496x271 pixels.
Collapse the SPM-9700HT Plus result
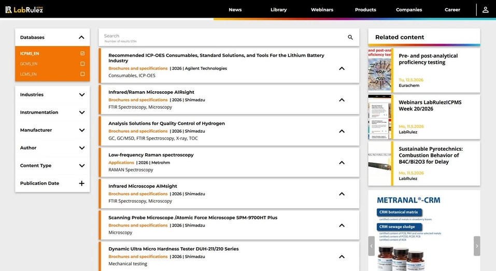click(x=342, y=225)
